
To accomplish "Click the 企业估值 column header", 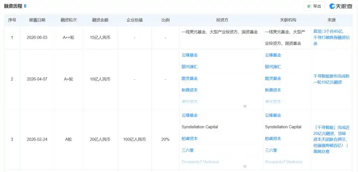I will point(135,20).
